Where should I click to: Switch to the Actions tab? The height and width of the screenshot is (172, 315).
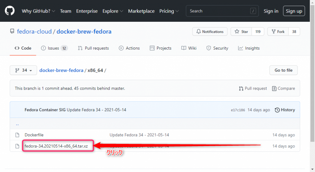tap(129, 48)
